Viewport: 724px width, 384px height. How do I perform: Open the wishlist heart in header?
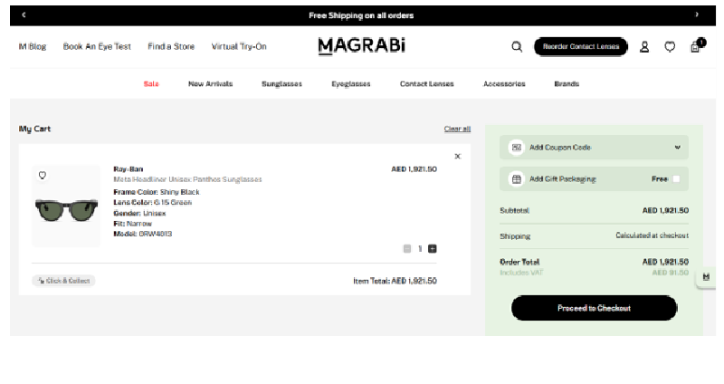point(670,47)
